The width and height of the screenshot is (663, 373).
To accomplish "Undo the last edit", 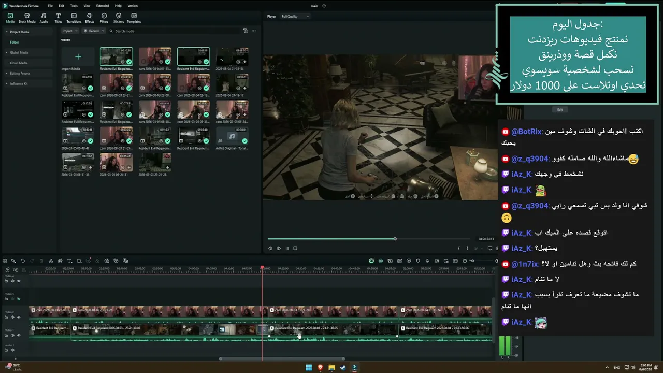I will click(x=23, y=261).
